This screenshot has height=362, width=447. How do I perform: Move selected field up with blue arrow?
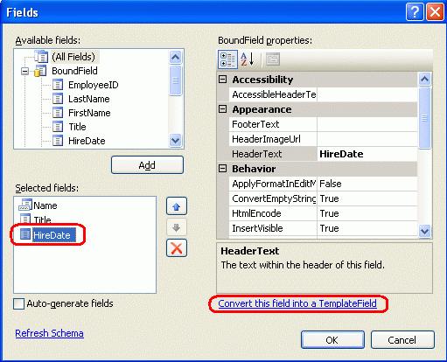pos(177,206)
